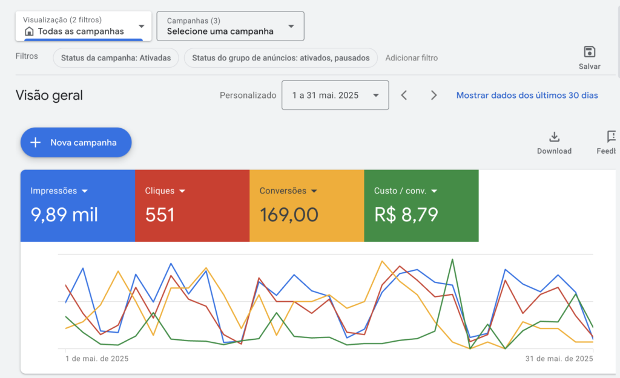Expand the Impressões metric dropdown arrow

(85, 191)
